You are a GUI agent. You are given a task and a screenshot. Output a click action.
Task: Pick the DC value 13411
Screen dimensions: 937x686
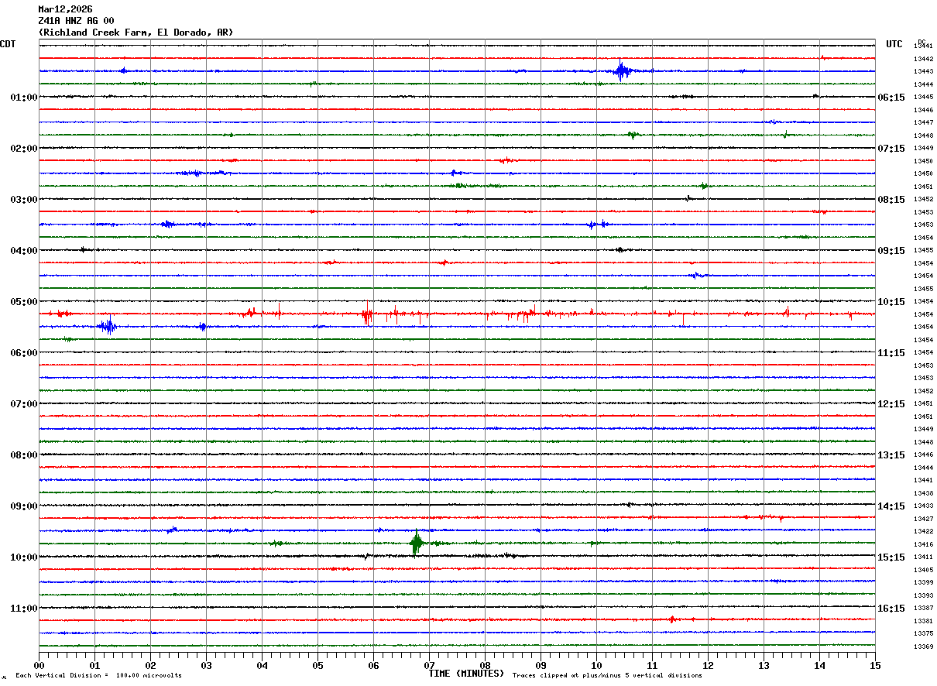coord(923,557)
